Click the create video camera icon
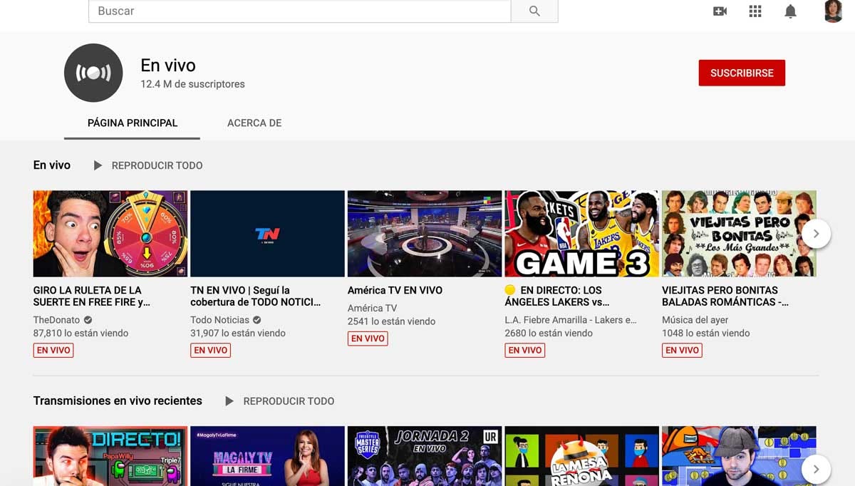This screenshot has height=486, width=855. (x=720, y=11)
